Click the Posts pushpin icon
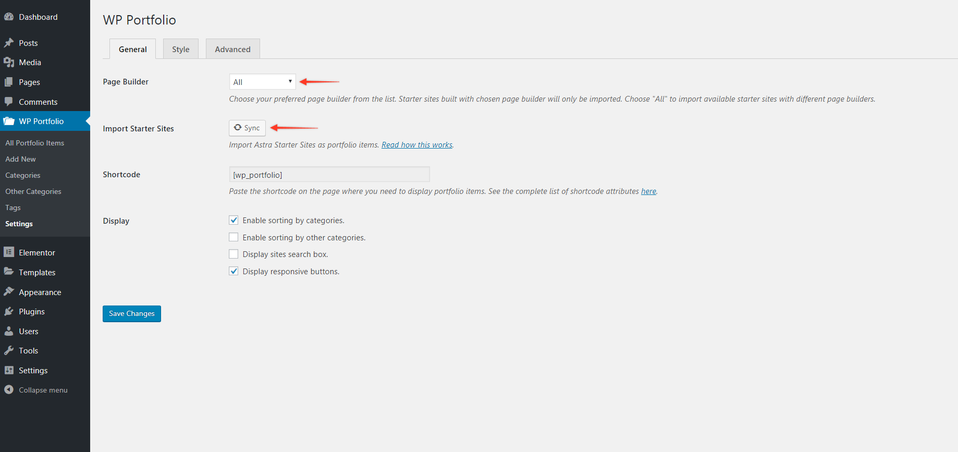The image size is (958, 452). tap(9, 43)
